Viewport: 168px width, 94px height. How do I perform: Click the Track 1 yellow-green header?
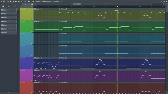tap(26, 14)
